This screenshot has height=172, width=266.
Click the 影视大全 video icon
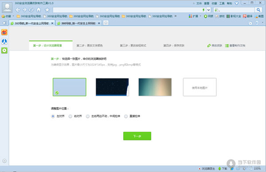point(234,16)
